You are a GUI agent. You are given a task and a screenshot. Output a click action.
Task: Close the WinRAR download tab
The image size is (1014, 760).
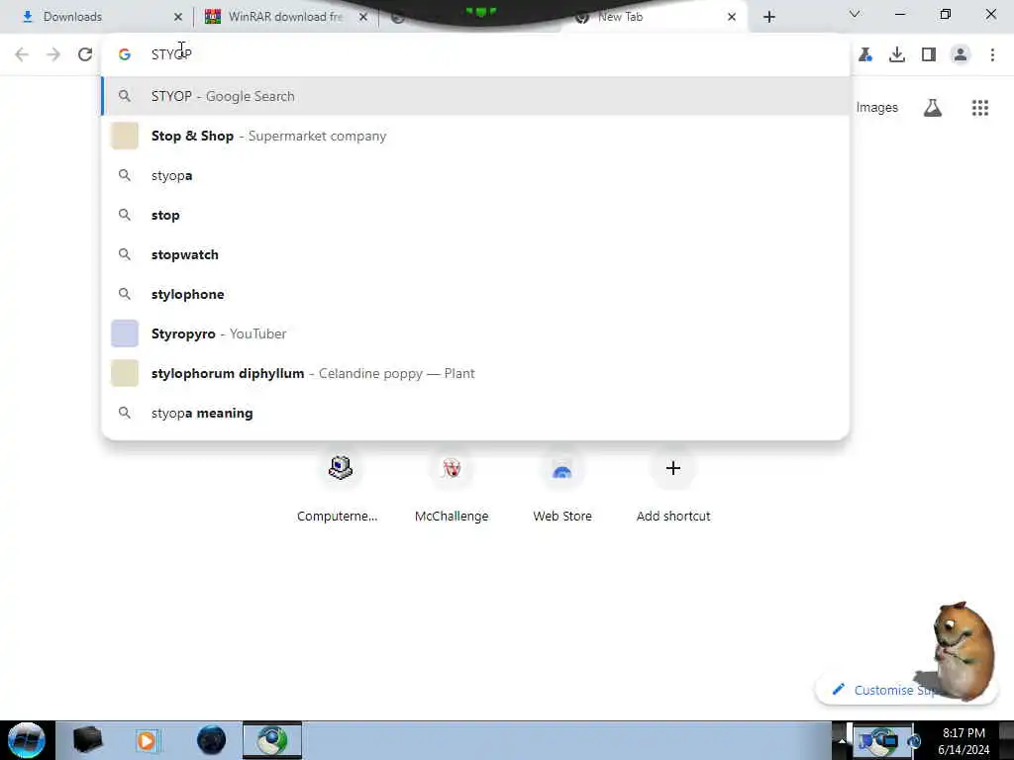click(363, 17)
